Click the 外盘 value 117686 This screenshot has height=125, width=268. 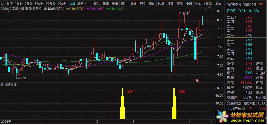pos(246,82)
